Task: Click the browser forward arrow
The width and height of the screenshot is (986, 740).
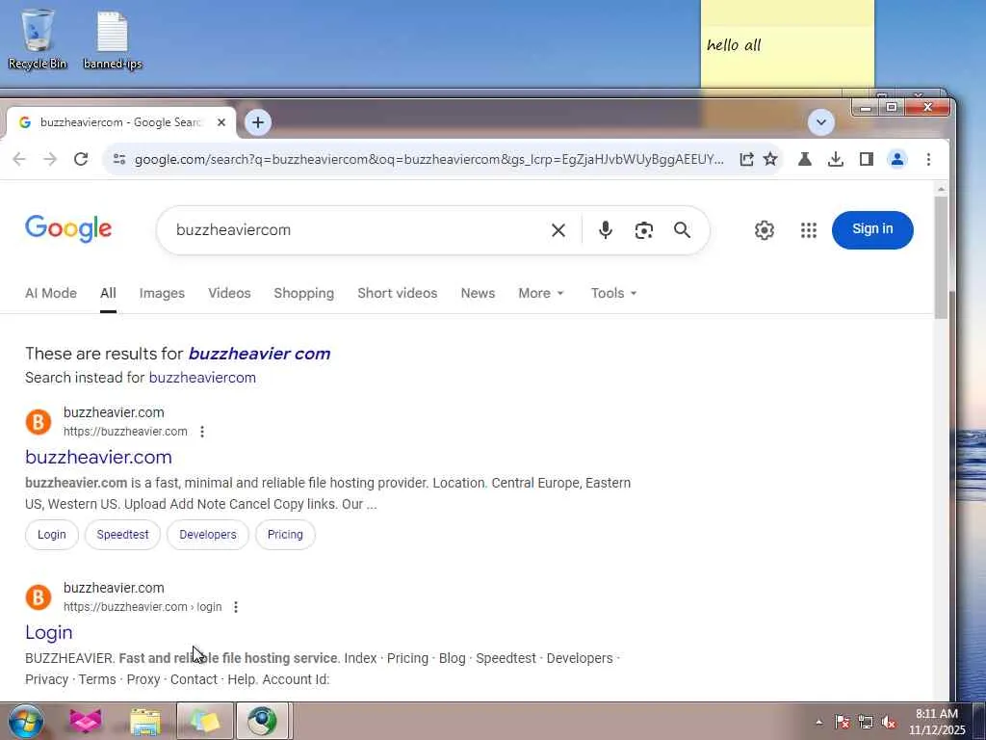Action: tap(50, 159)
